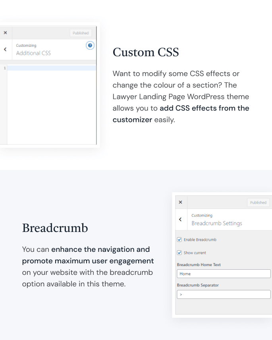Toggle Show current checkbox

[179, 253]
